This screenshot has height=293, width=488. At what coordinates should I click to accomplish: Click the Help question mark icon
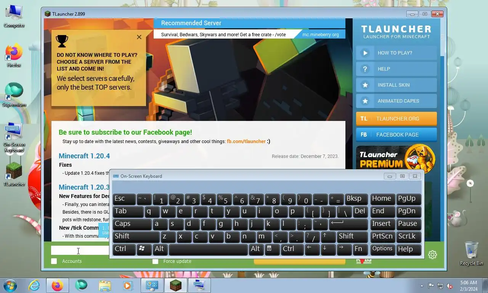tap(365, 69)
